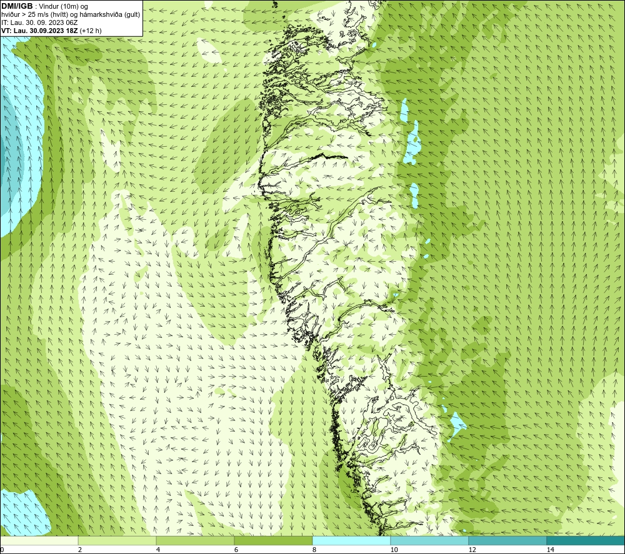
Task: Click the 4–6 m/s green legend swatch
Action: pos(195,540)
